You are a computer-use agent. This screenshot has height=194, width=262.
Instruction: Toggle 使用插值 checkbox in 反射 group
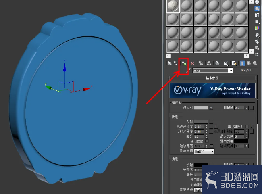(207, 141)
